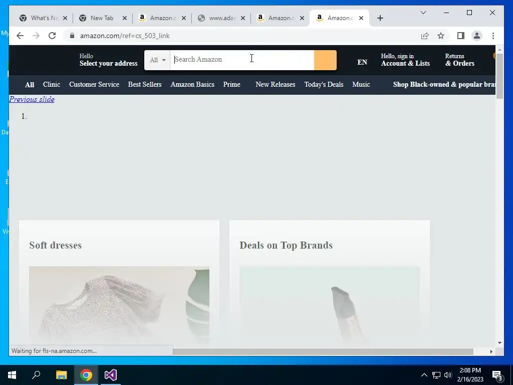Open the volume speaker tray icon

click(448, 375)
